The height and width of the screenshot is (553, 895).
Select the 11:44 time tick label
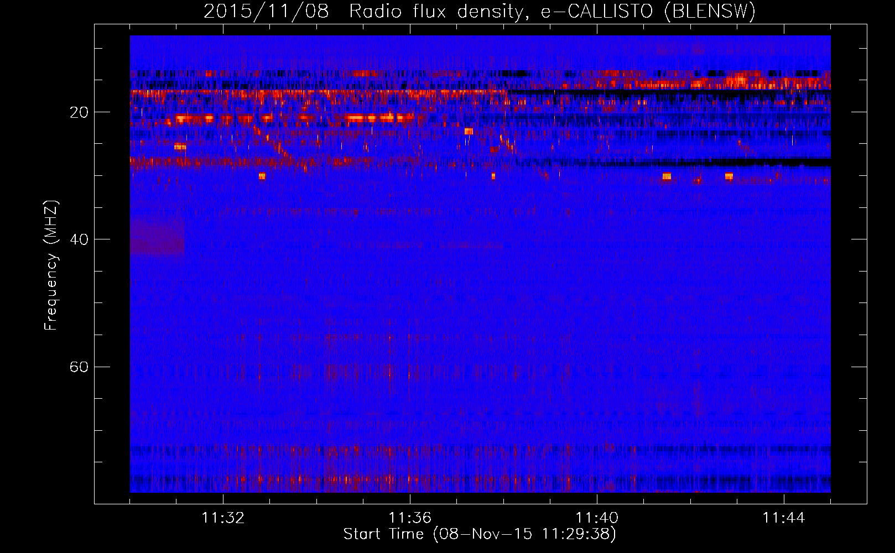click(x=784, y=518)
